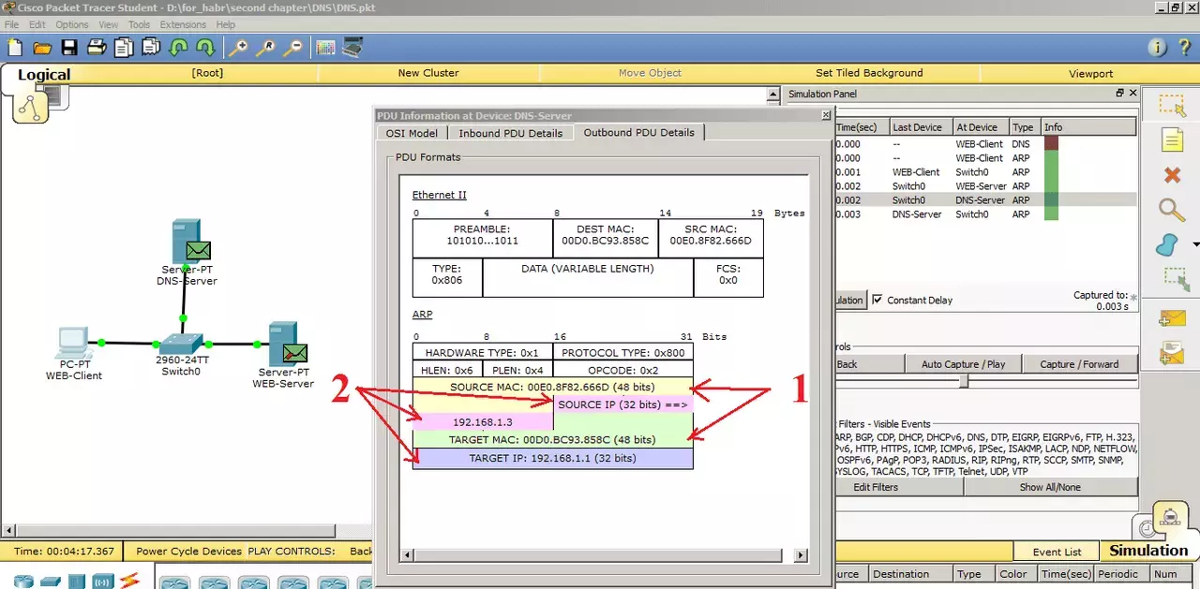Click the New Cluster button
1200x589 pixels.
(x=428, y=73)
